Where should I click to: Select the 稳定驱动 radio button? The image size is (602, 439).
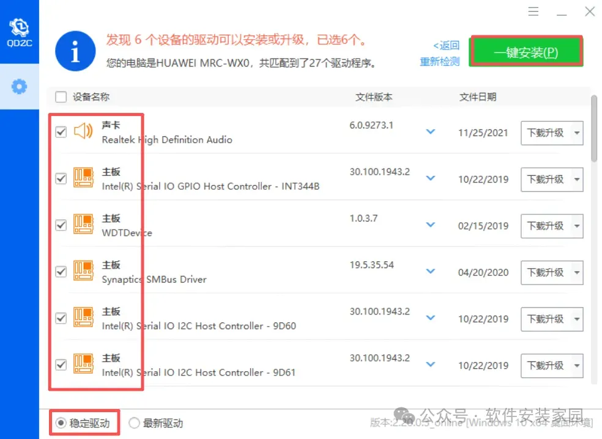61,423
